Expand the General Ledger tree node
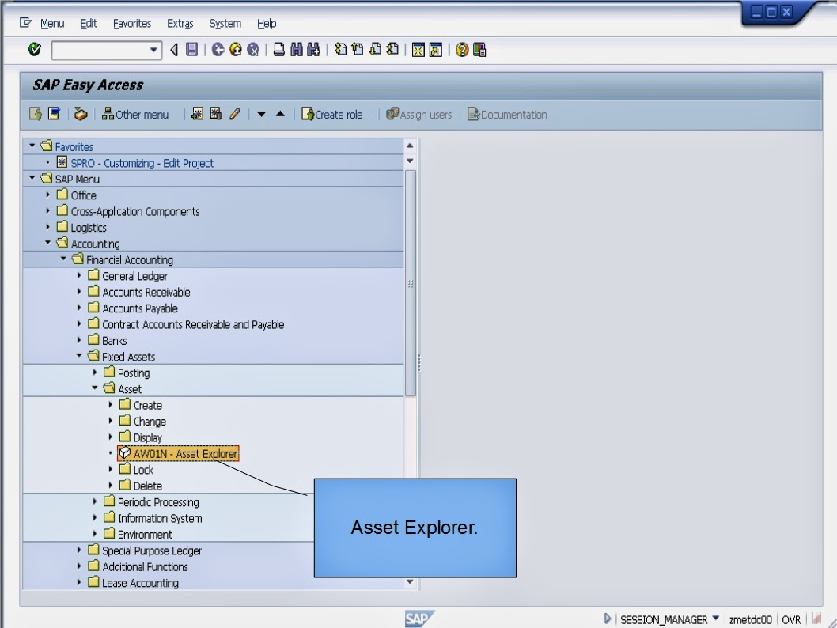Viewport: 837px width, 628px height. coord(78,276)
